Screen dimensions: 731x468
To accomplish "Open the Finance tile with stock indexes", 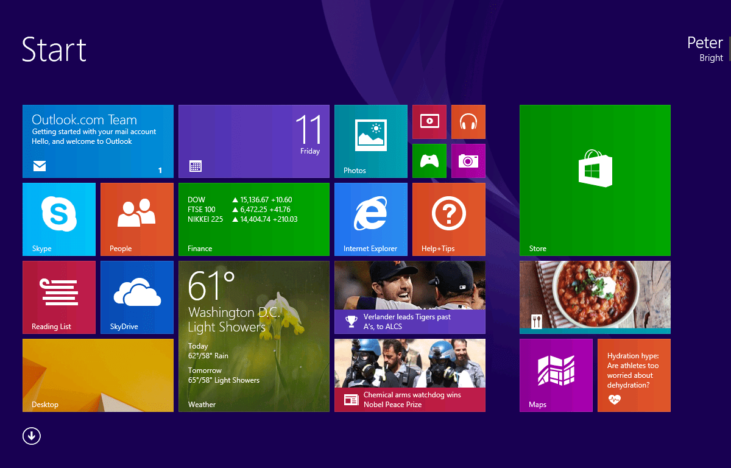I will [x=254, y=219].
